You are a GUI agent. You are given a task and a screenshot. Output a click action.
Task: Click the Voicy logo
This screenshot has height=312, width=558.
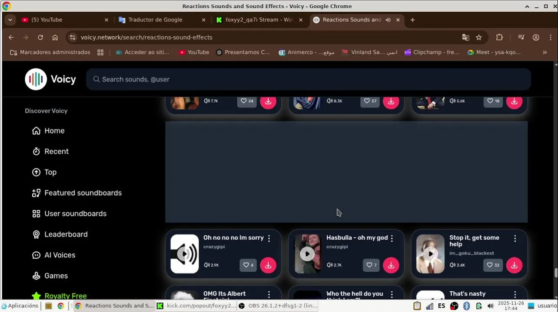pos(50,79)
